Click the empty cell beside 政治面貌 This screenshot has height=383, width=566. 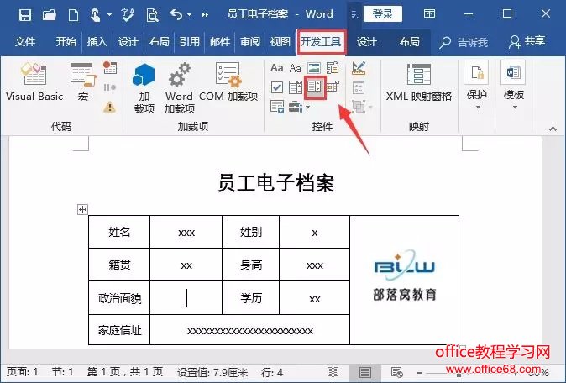[186, 298]
